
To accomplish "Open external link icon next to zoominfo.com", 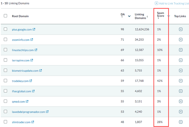I will click(x=32, y=40).
